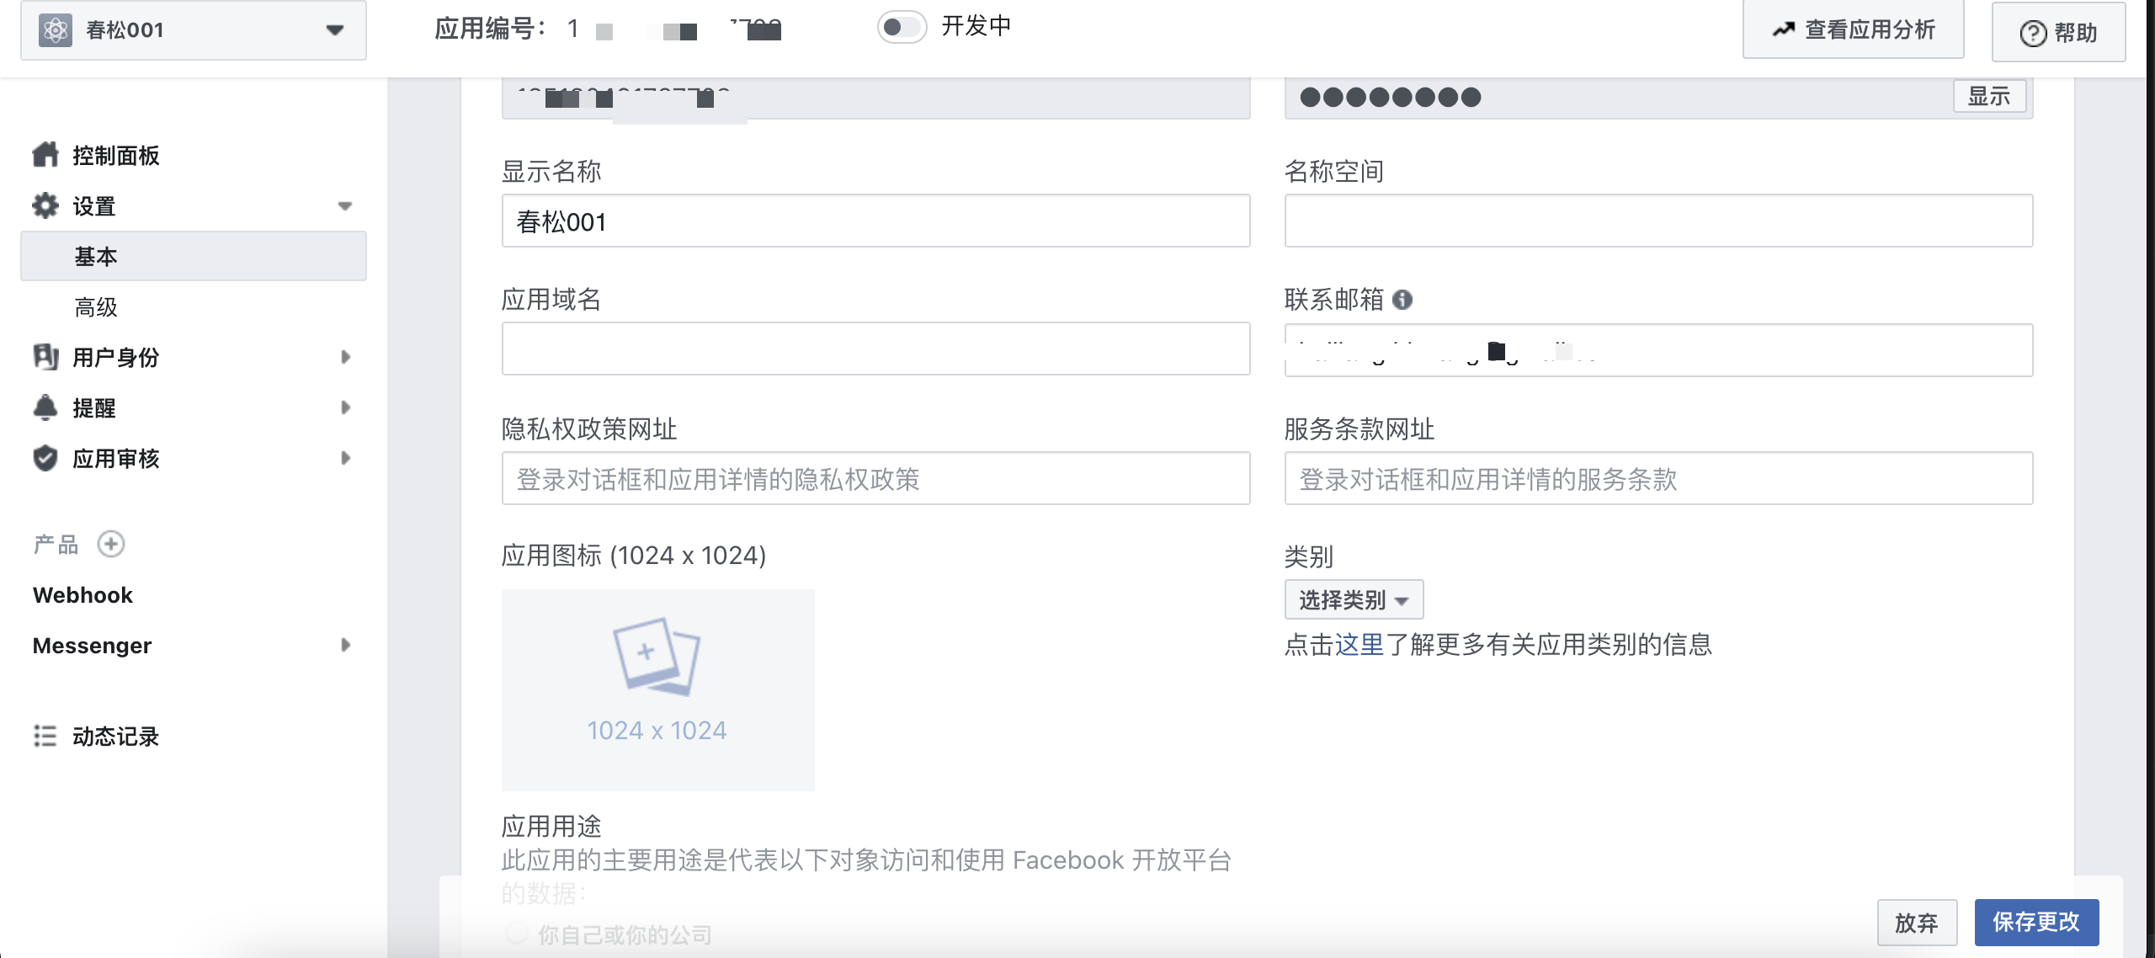
Task: Click the 应用域名 input field
Action: click(875, 349)
